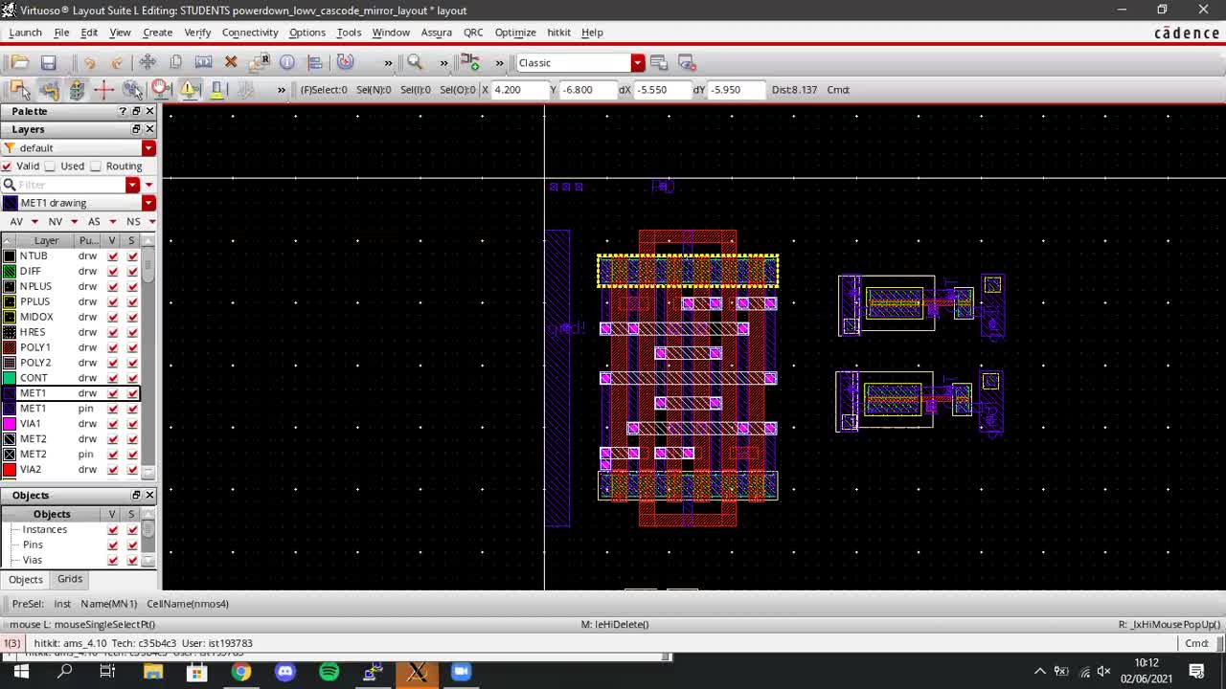Close the Objects panel
Screen dimensions: 1226x689
149,495
